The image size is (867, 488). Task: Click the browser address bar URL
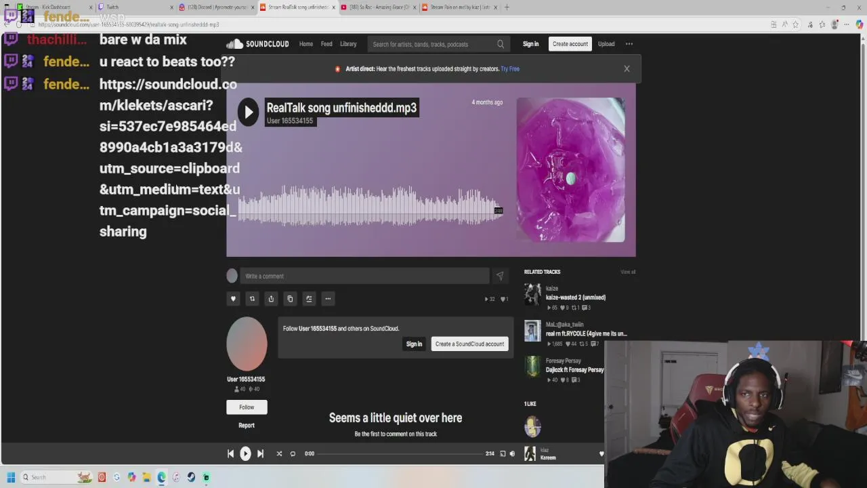tap(129, 24)
